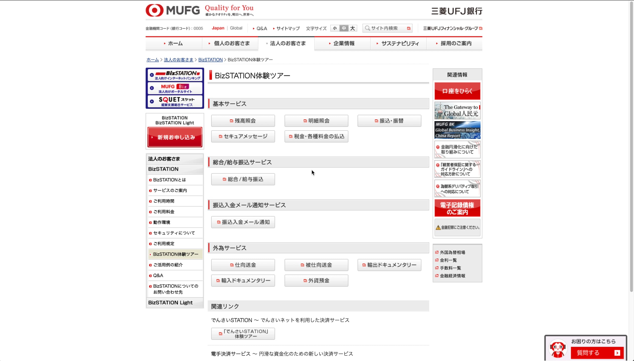Set text size to medium (中)

(344, 28)
